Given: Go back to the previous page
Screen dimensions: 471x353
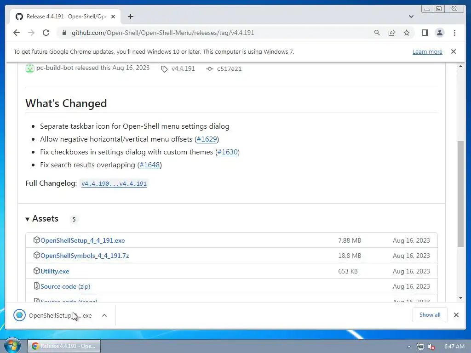Looking at the screenshot, I should 17,33.
